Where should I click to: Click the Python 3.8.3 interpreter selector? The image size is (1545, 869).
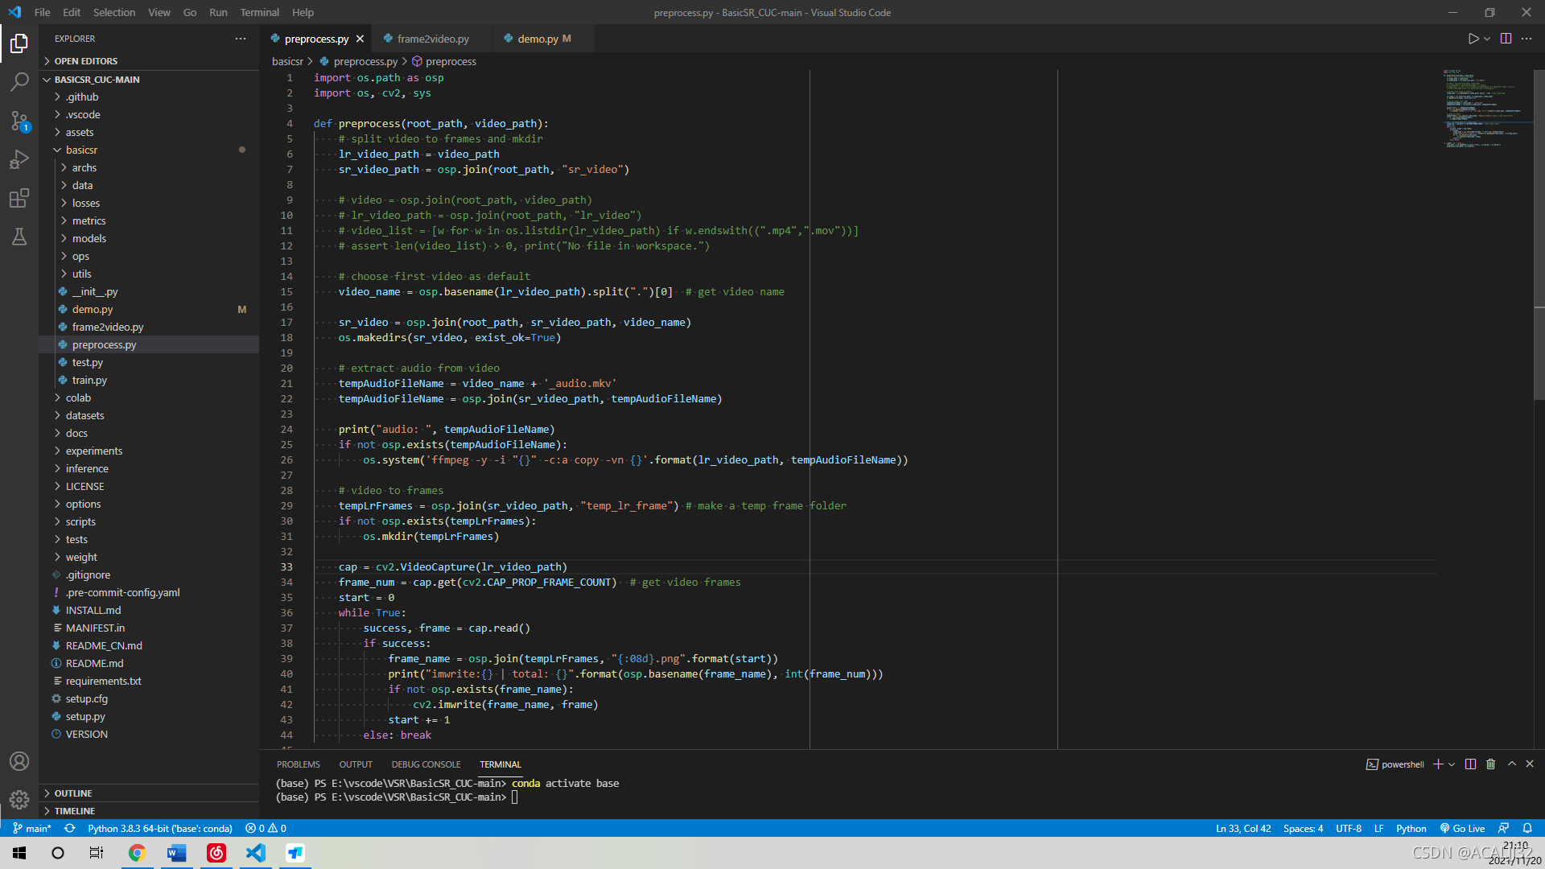click(x=159, y=829)
